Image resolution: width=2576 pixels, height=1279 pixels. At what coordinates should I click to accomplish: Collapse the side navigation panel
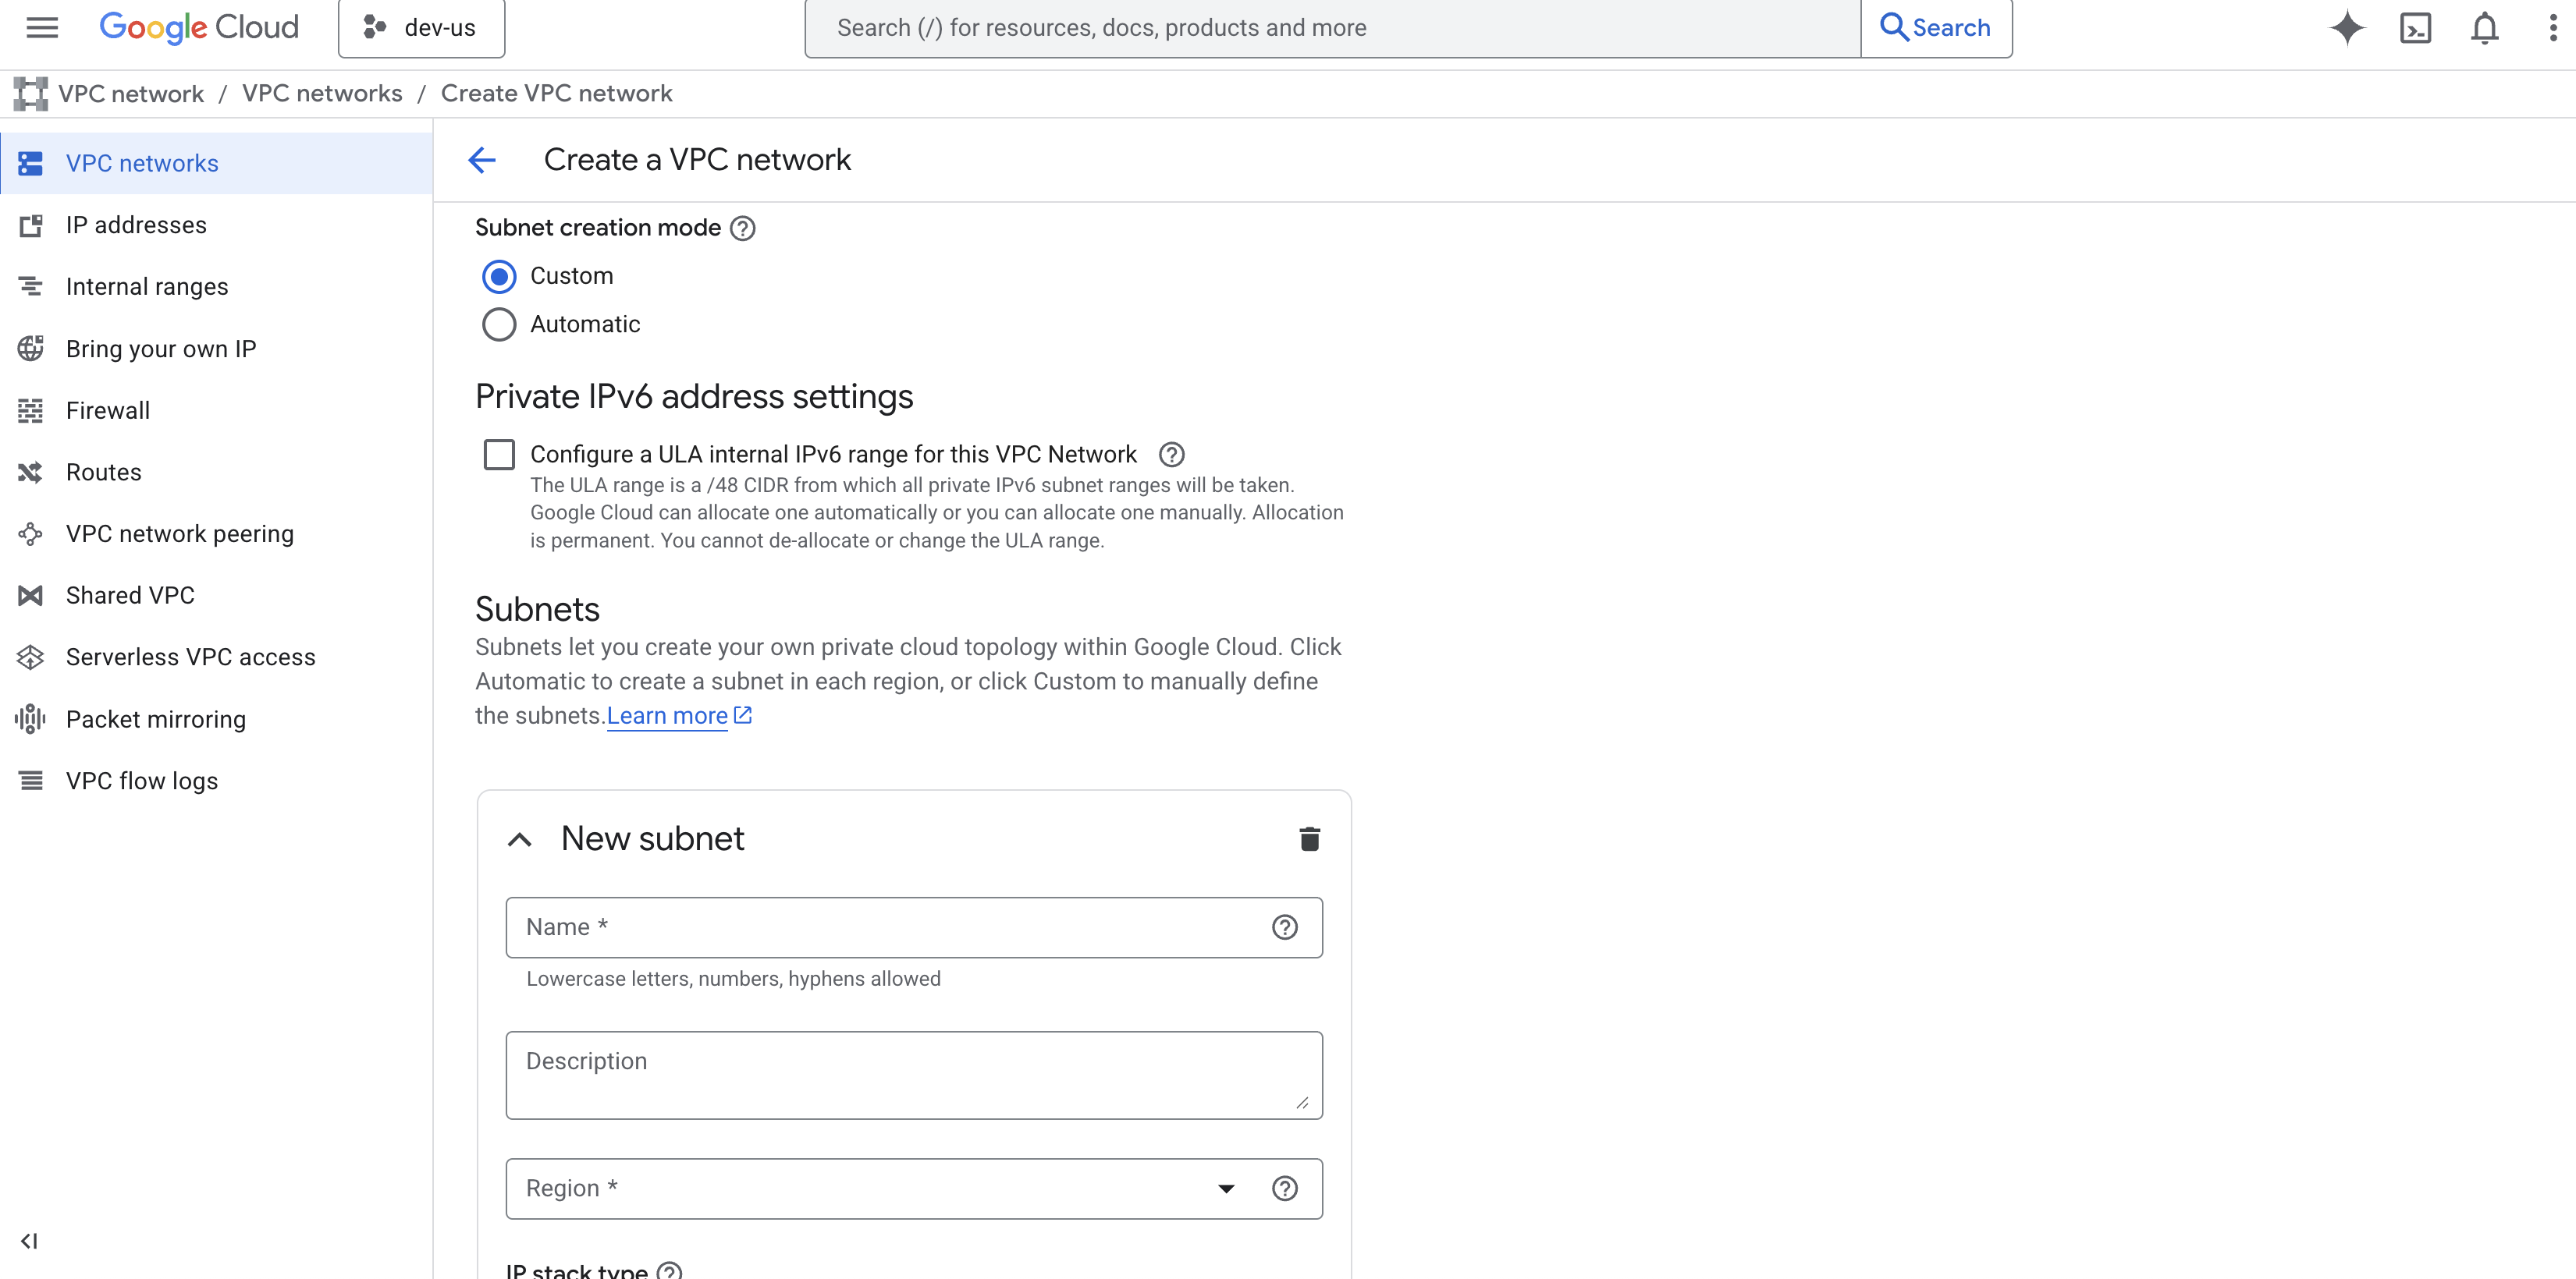tap(29, 1240)
